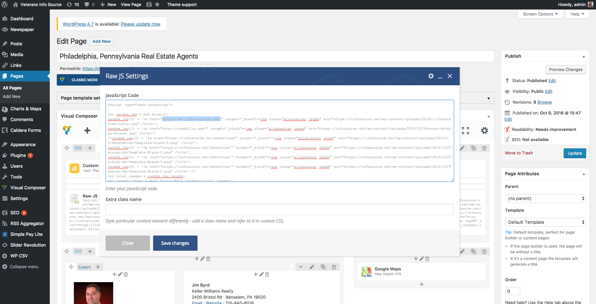Add a new tab next to Custom
596x304 pixels.
tap(98, 267)
